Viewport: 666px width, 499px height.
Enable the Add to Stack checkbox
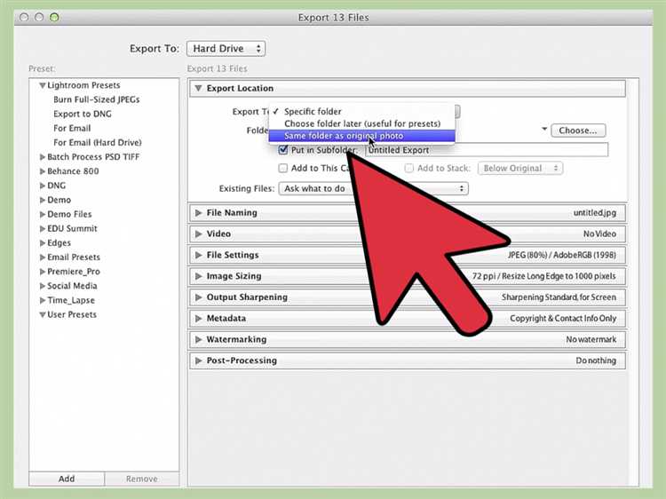[x=409, y=168]
